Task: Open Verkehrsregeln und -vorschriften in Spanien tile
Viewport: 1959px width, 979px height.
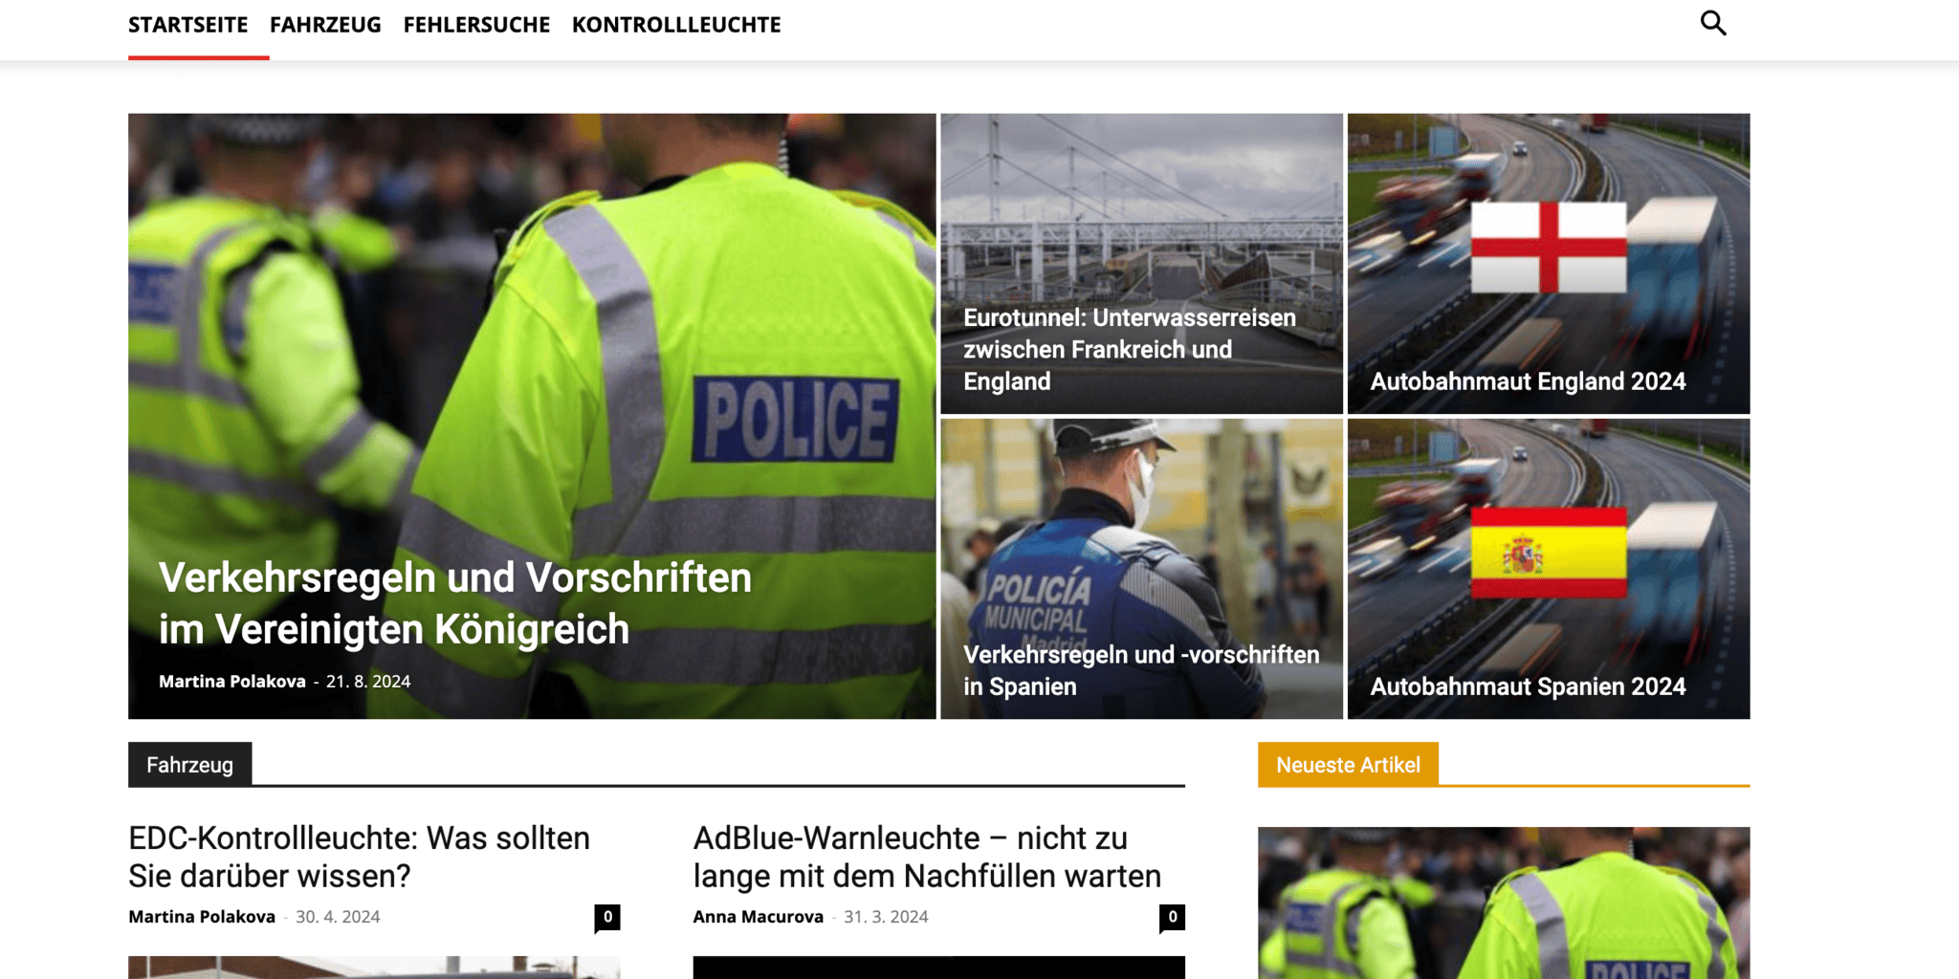Action: pos(1141,569)
